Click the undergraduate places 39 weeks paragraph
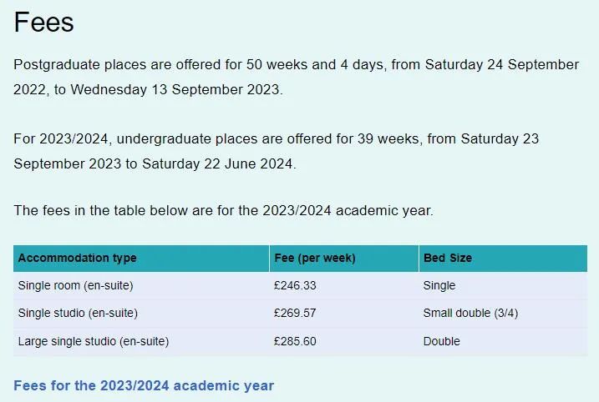Screen dimensions: 599x402 (x=277, y=152)
